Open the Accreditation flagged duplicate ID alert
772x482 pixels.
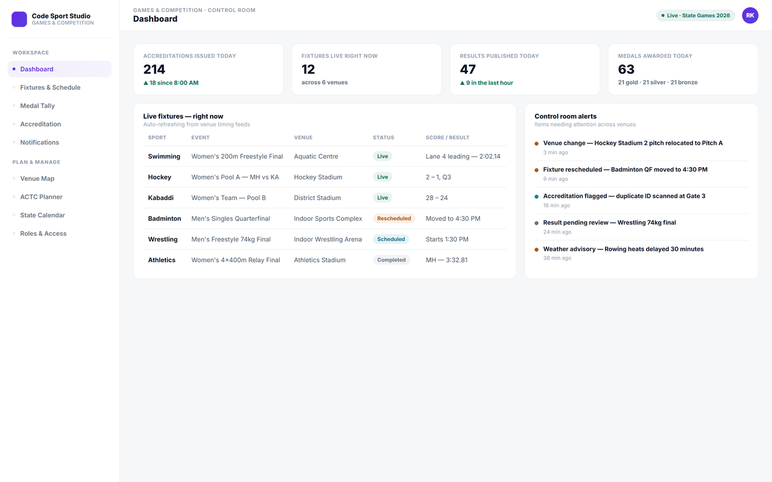(641, 201)
